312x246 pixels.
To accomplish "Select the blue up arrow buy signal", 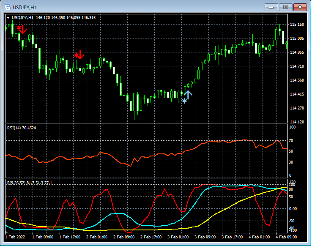I will tap(188, 95).
